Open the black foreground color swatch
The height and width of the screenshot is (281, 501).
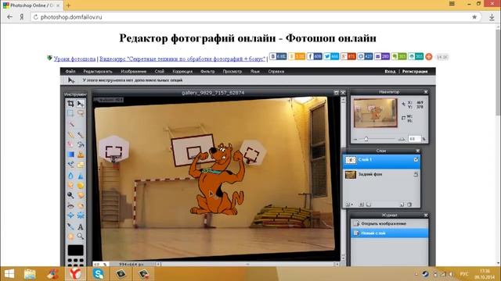pos(75,250)
